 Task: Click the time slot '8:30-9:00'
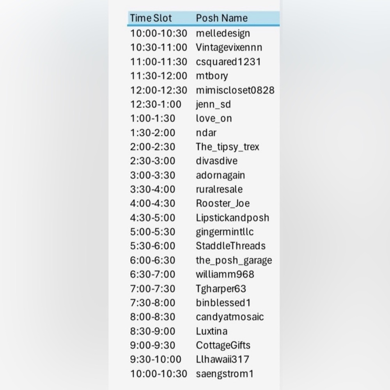(153, 331)
